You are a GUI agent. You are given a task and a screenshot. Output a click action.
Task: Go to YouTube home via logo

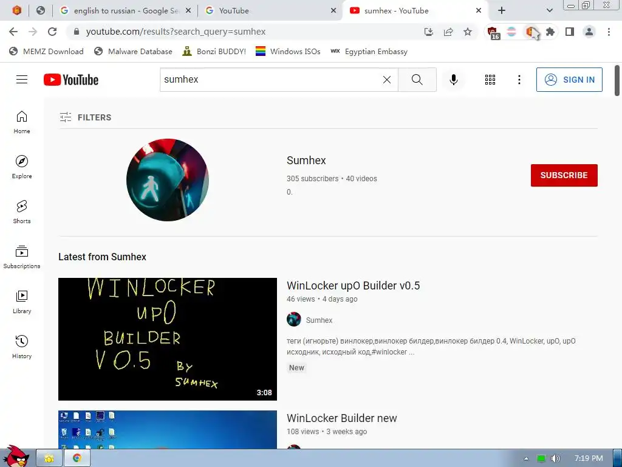71,80
